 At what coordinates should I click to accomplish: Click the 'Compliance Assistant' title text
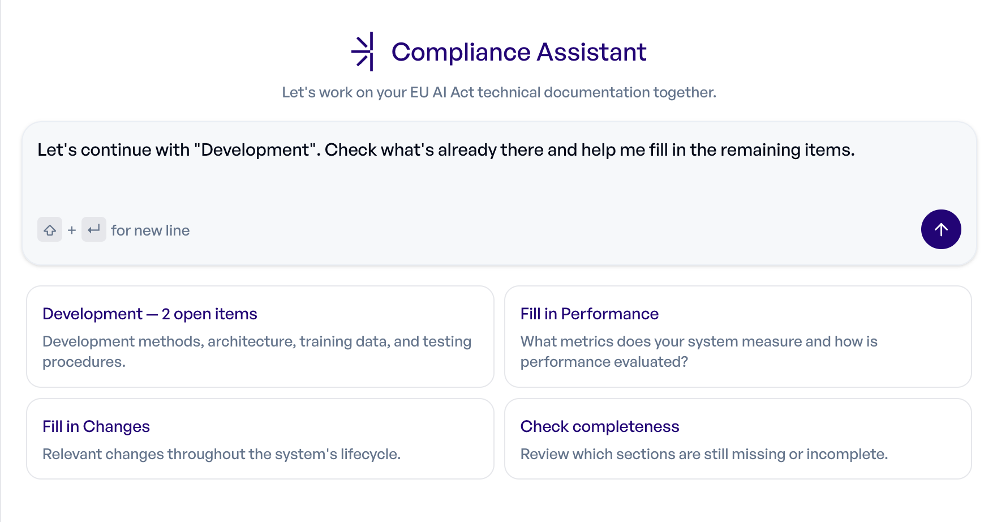(x=519, y=52)
